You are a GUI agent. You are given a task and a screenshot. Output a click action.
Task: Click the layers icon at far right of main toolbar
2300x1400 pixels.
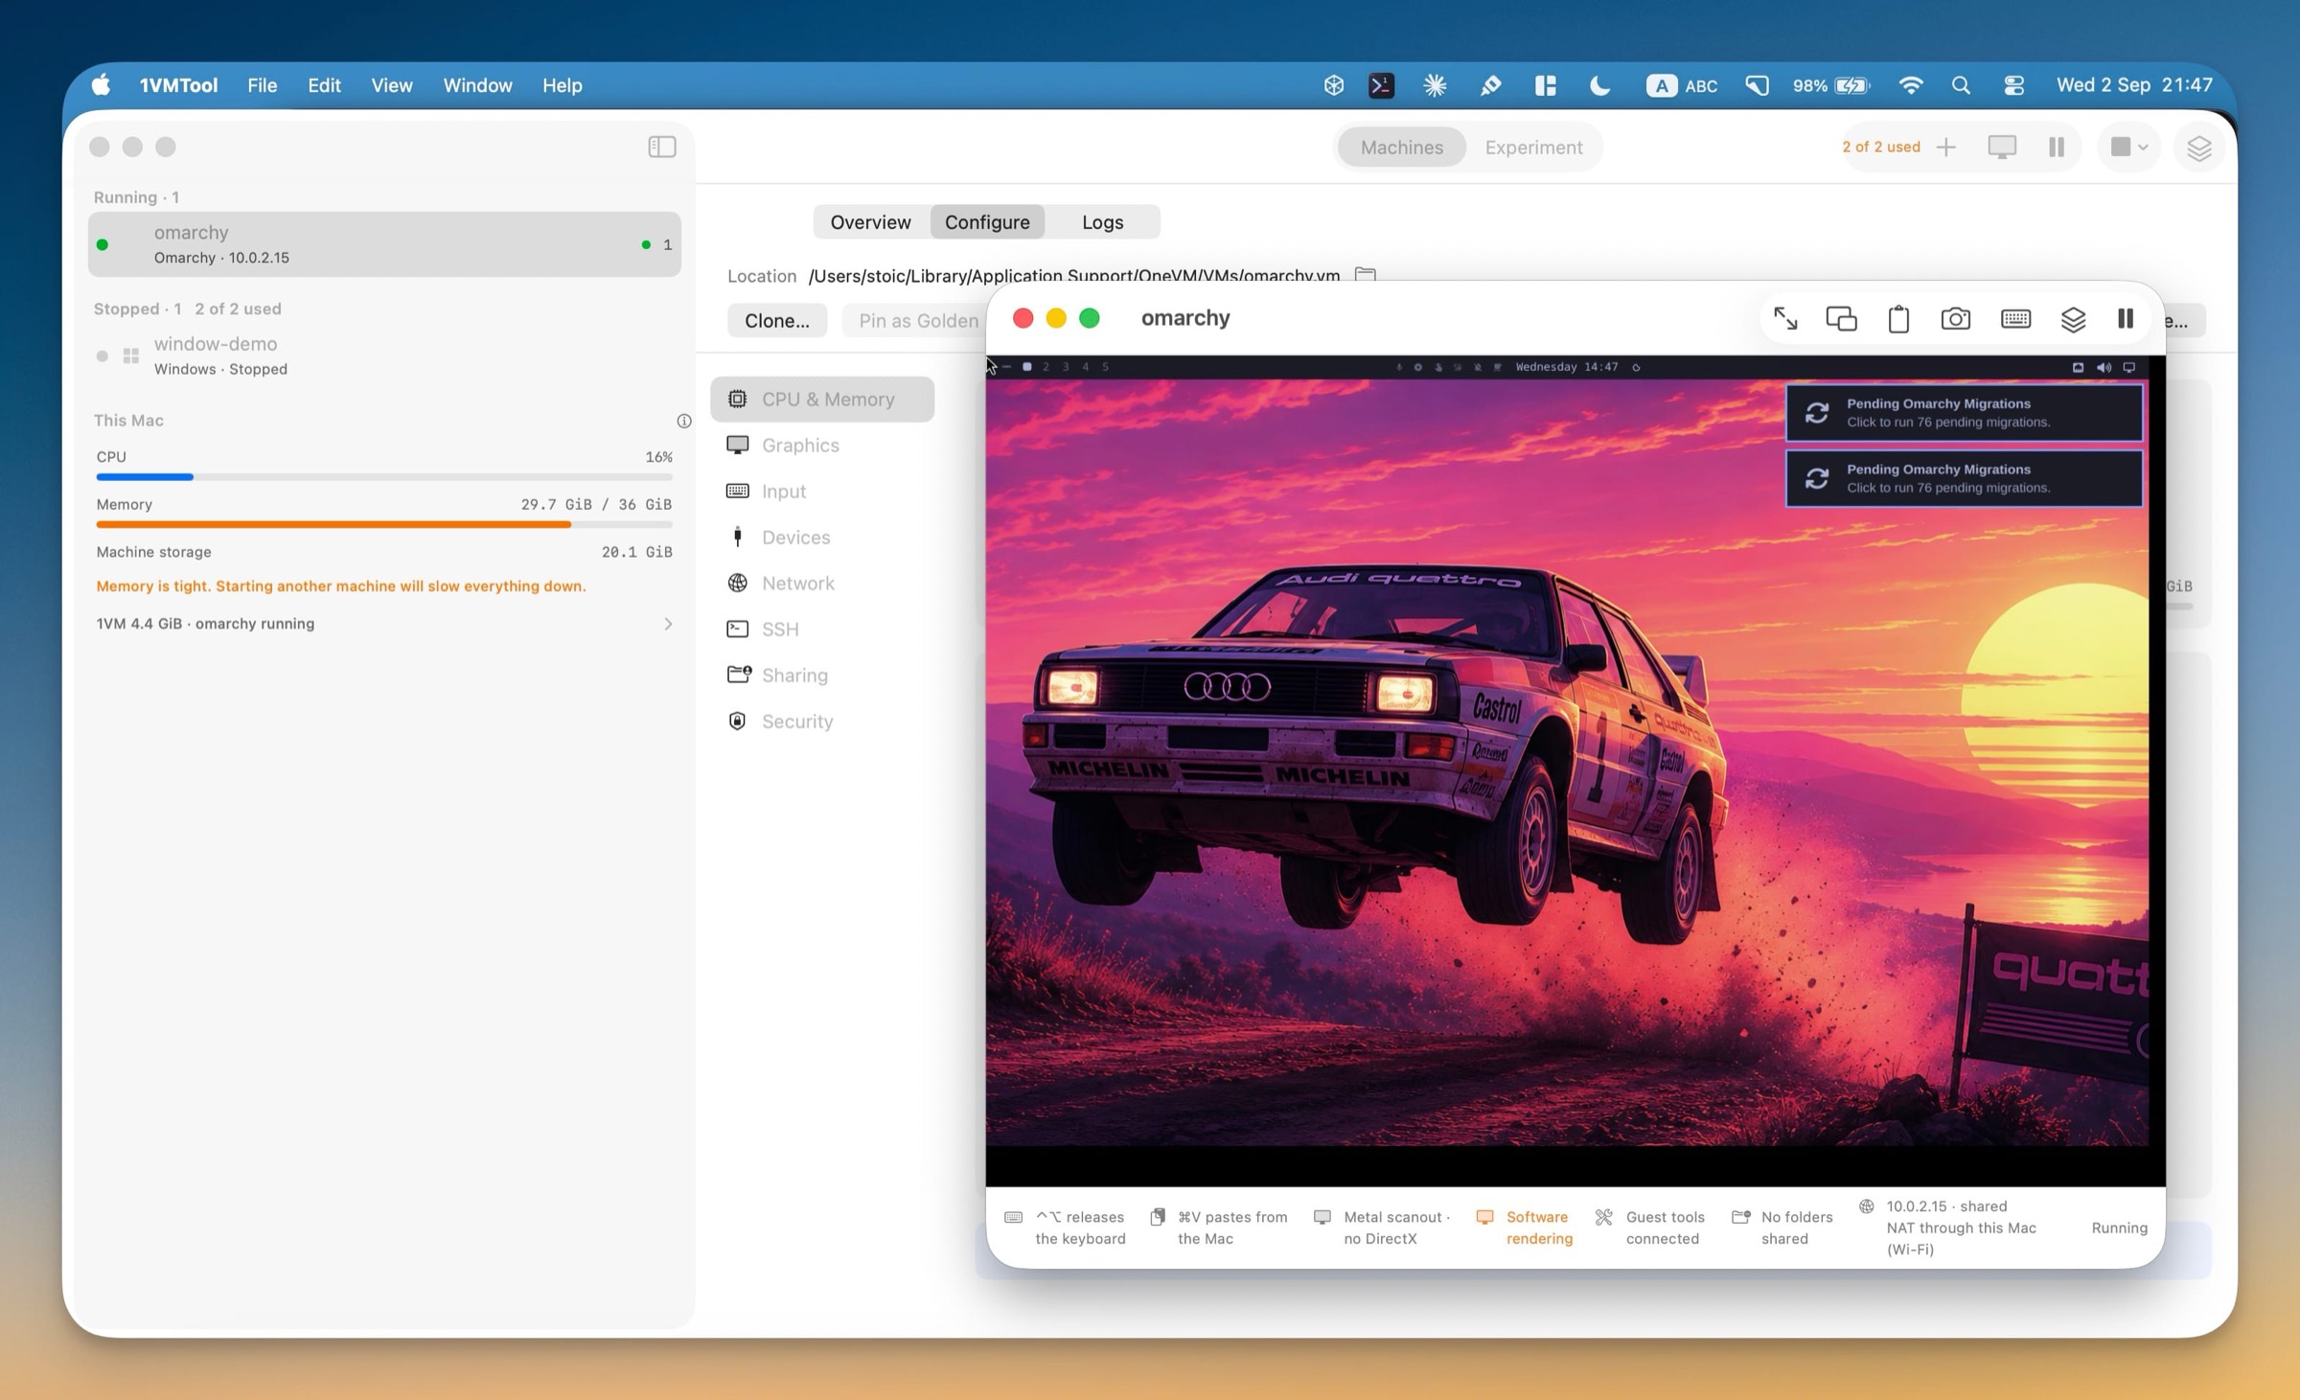(2198, 148)
